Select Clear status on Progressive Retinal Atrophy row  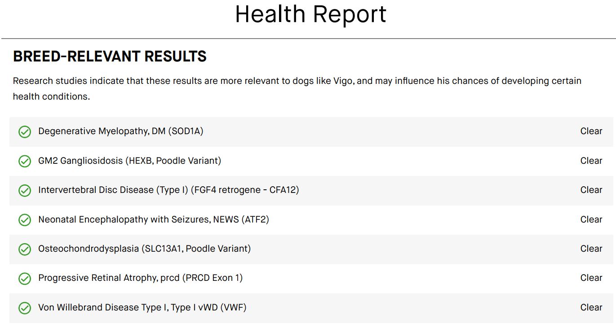coord(591,278)
